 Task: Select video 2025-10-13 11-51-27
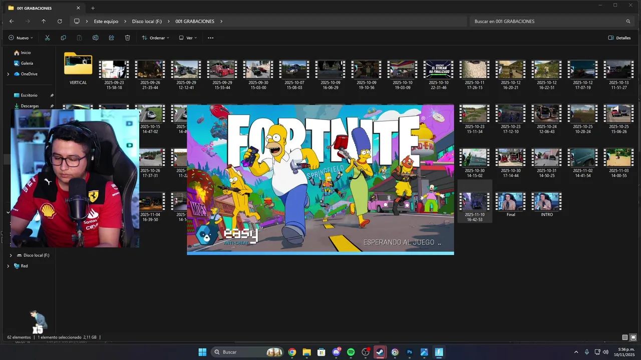tap(618, 75)
